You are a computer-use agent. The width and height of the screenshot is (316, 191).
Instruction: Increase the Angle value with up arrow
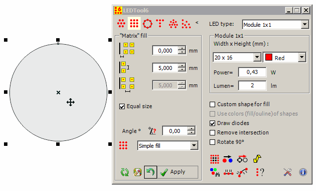pos(191,128)
